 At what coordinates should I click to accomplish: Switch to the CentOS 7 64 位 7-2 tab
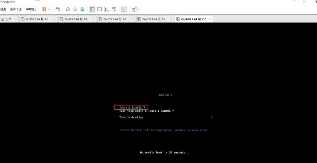77,19
